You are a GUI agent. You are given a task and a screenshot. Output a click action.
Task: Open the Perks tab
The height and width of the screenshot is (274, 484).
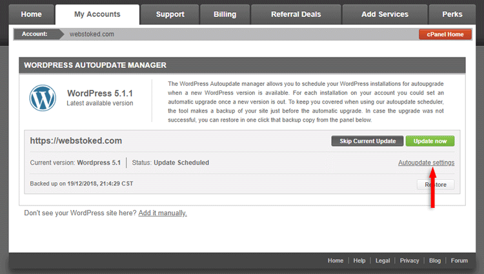point(452,14)
